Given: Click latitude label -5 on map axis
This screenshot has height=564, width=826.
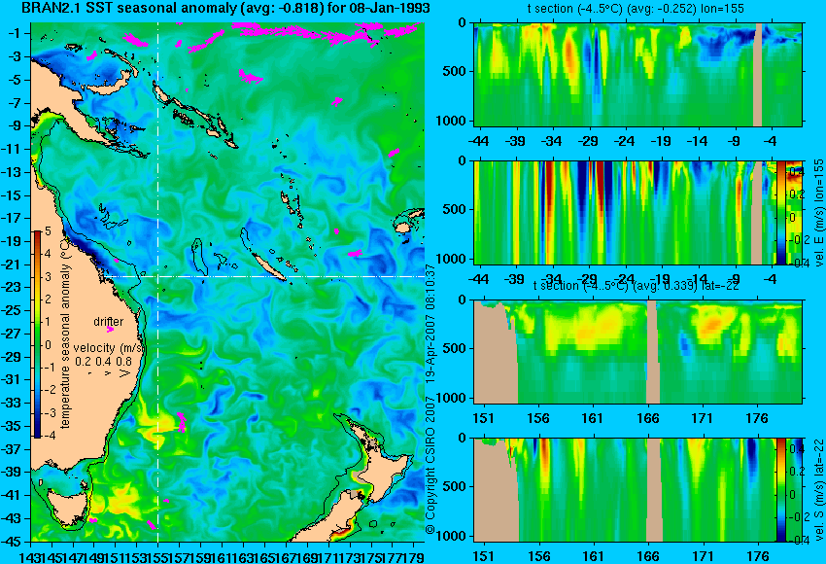Looking at the screenshot, I should 14,80.
